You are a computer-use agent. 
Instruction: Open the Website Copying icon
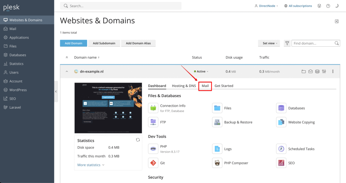point(281,122)
